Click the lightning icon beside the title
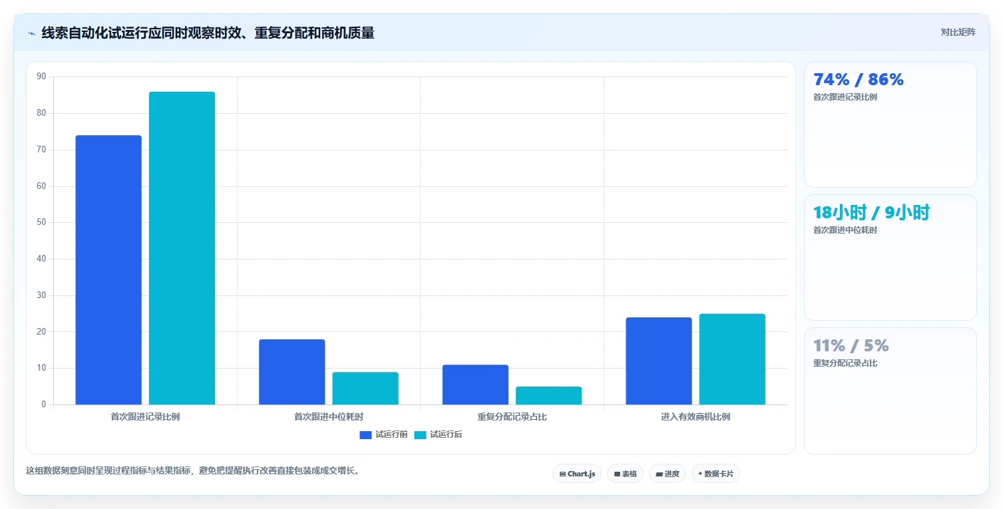The image size is (1003, 509). pyautogui.click(x=31, y=33)
